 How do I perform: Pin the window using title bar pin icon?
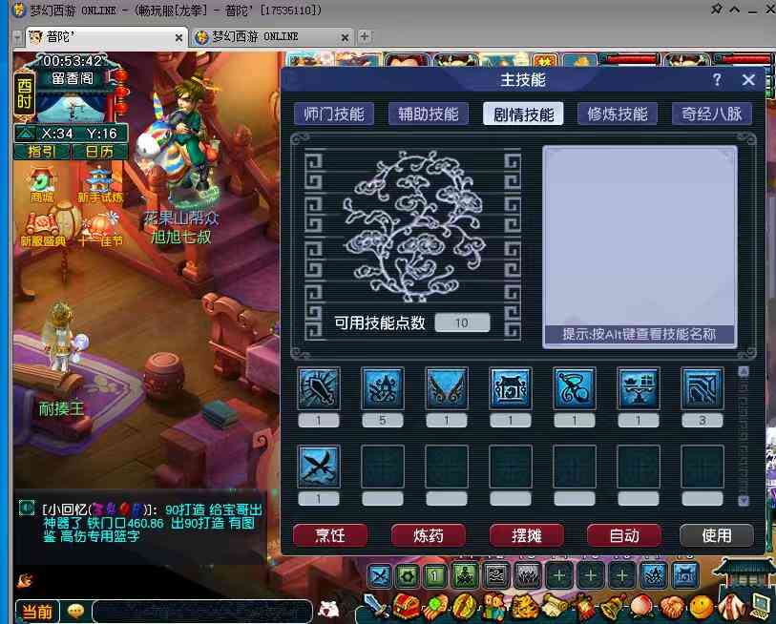pos(716,9)
